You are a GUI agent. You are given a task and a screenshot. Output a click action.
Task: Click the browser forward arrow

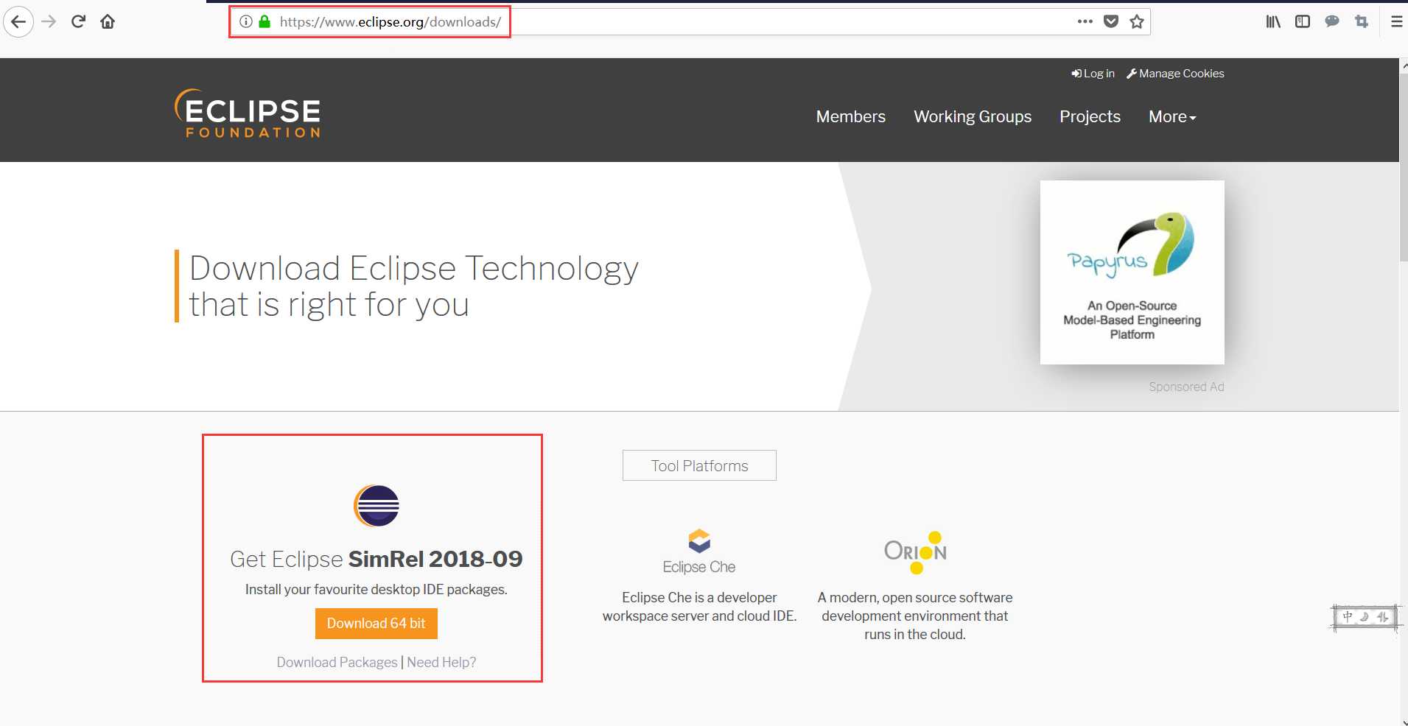coord(49,21)
